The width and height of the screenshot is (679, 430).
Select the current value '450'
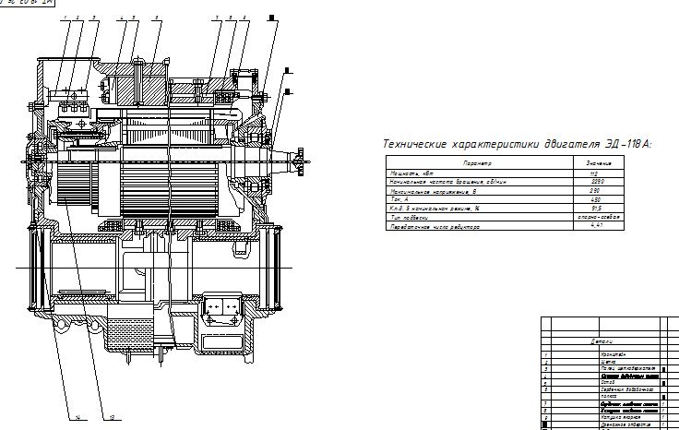click(x=595, y=199)
